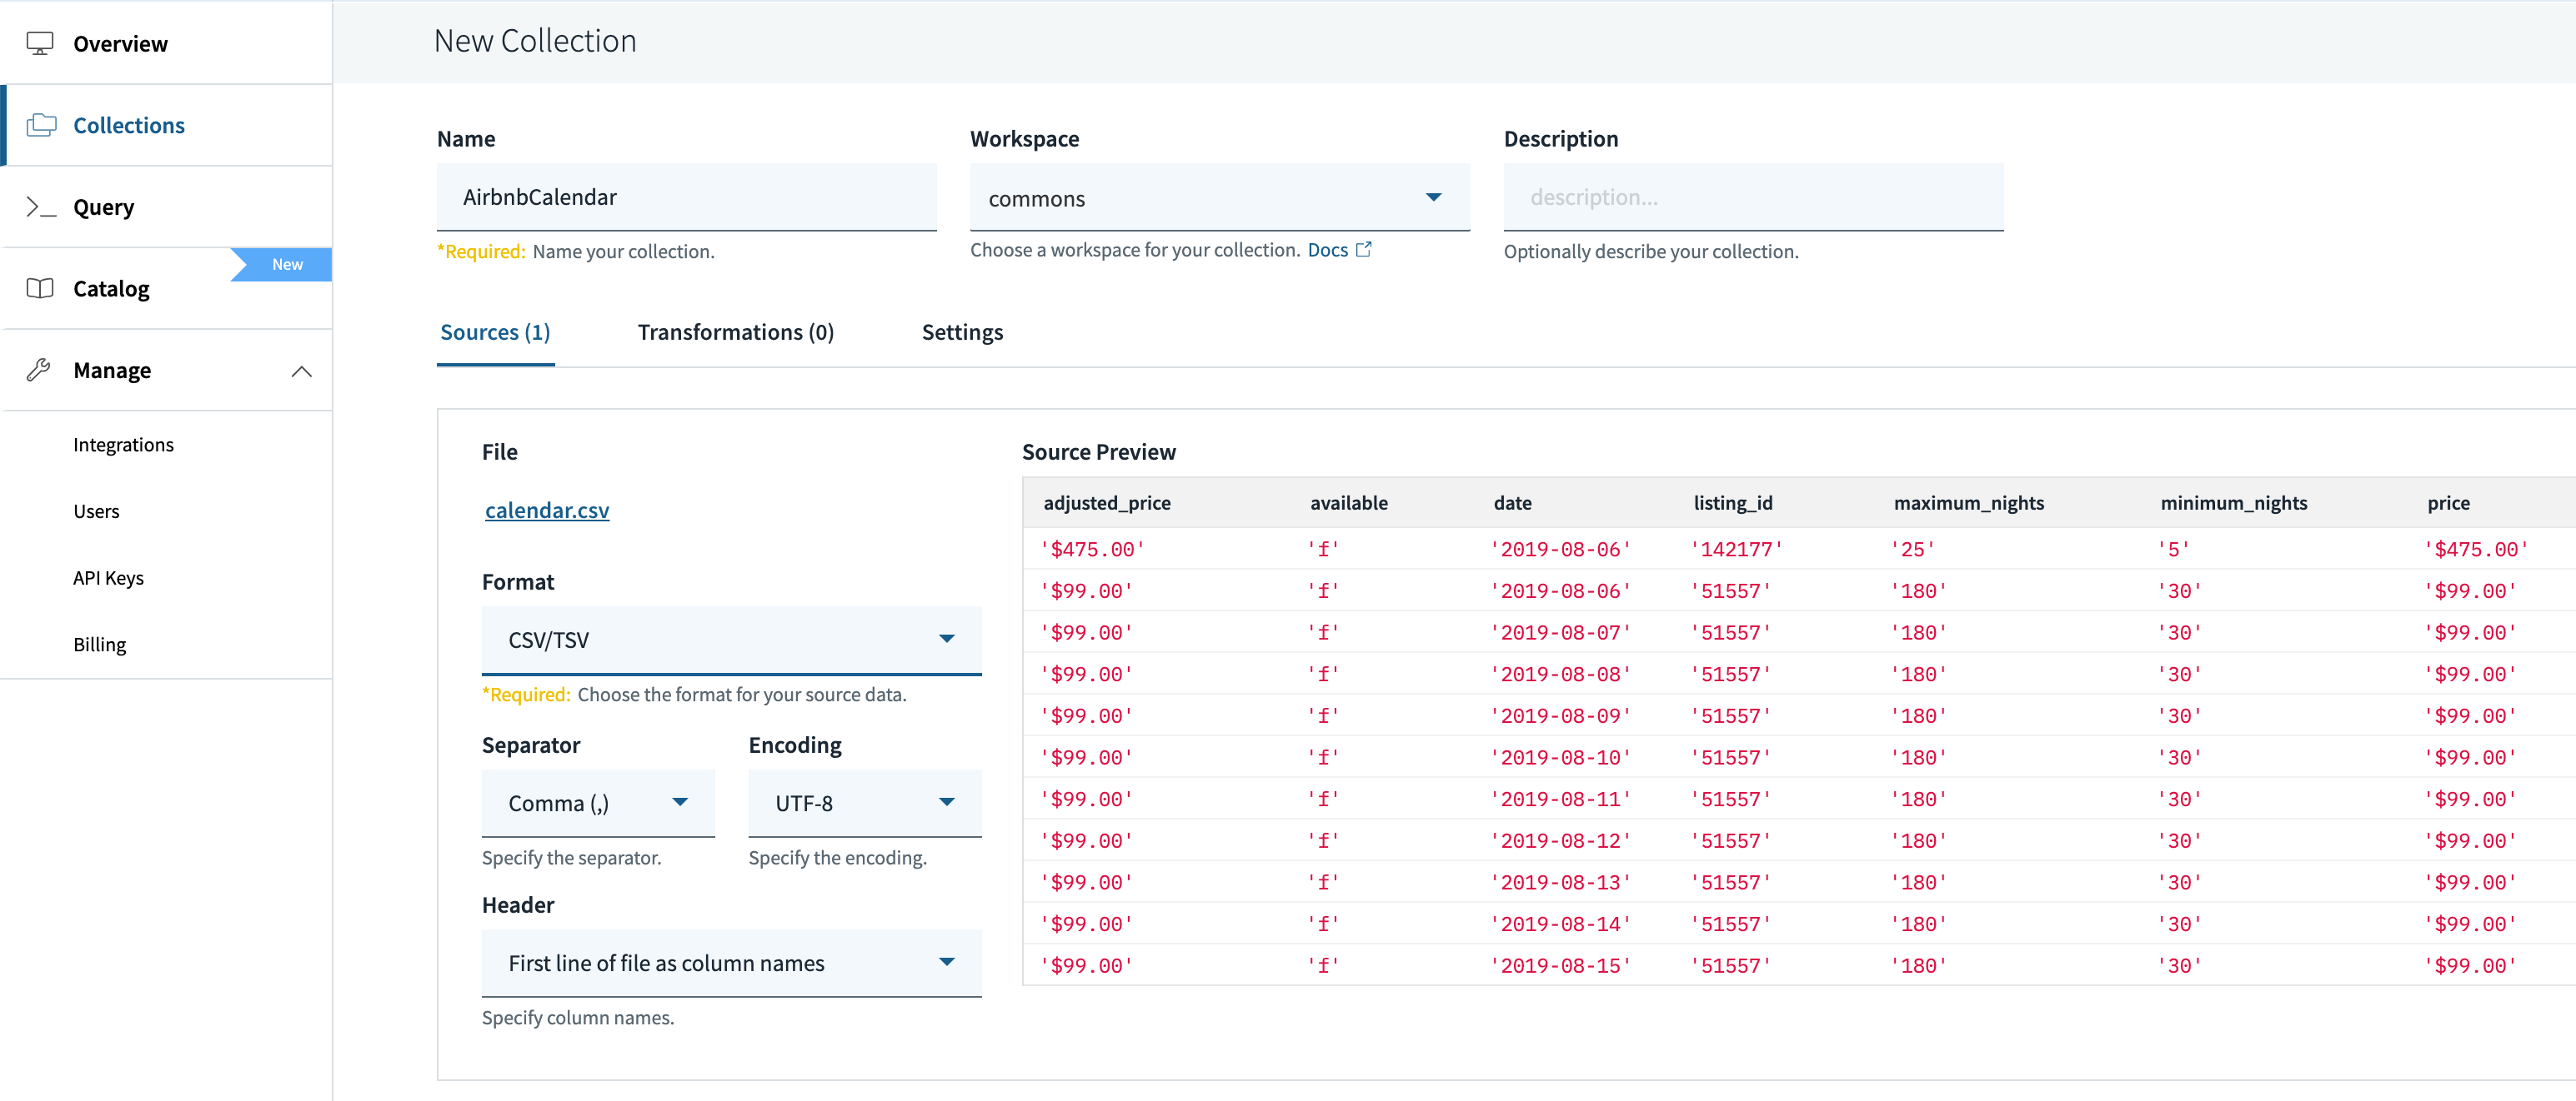The width and height of the screenshot is (2576, 1101).
Task: Open the calendar.csv file link
Action: coord(546,511)
